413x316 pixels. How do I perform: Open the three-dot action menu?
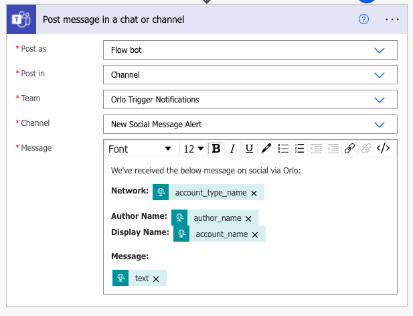point(392,19)
